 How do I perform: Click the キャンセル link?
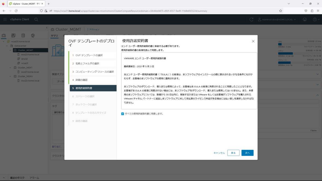point(219,153)
